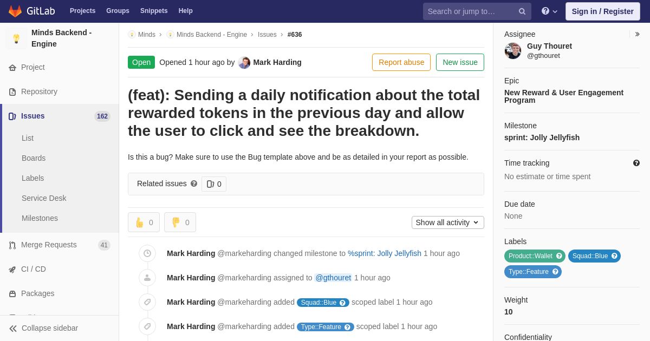Open the Boards submenu item
650x341 pixels.
click(34, 158)
